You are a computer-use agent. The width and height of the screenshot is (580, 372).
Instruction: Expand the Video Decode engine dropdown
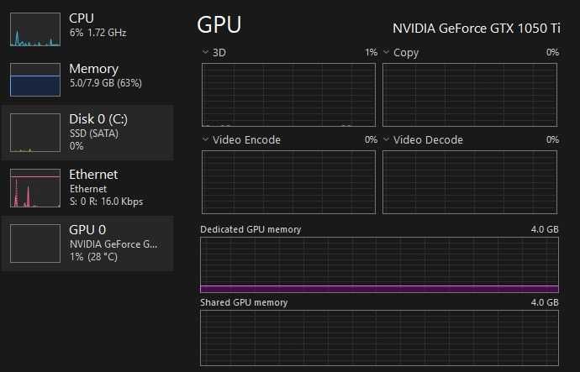pyautogui.click(x=387, y=140)
